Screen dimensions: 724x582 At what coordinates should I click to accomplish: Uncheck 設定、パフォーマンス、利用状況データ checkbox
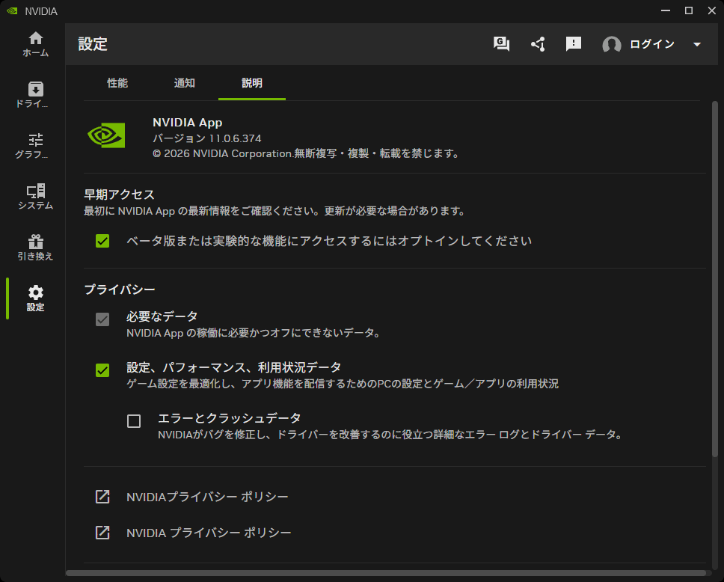coord(102,370)
